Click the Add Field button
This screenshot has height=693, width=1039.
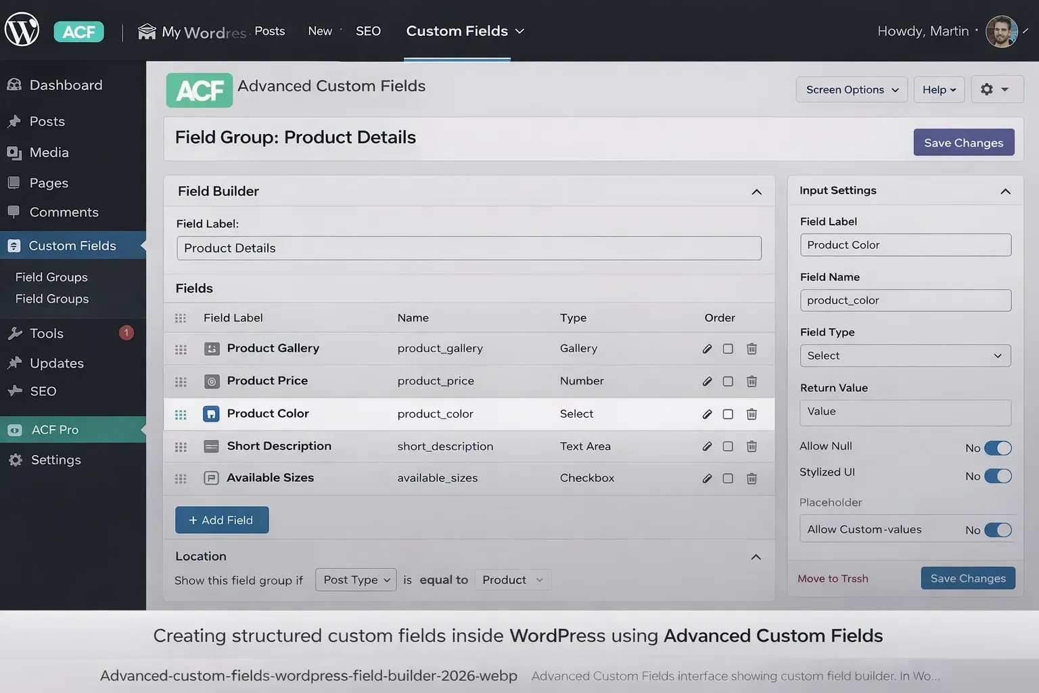pyautogui.click(x=222, y=520)
